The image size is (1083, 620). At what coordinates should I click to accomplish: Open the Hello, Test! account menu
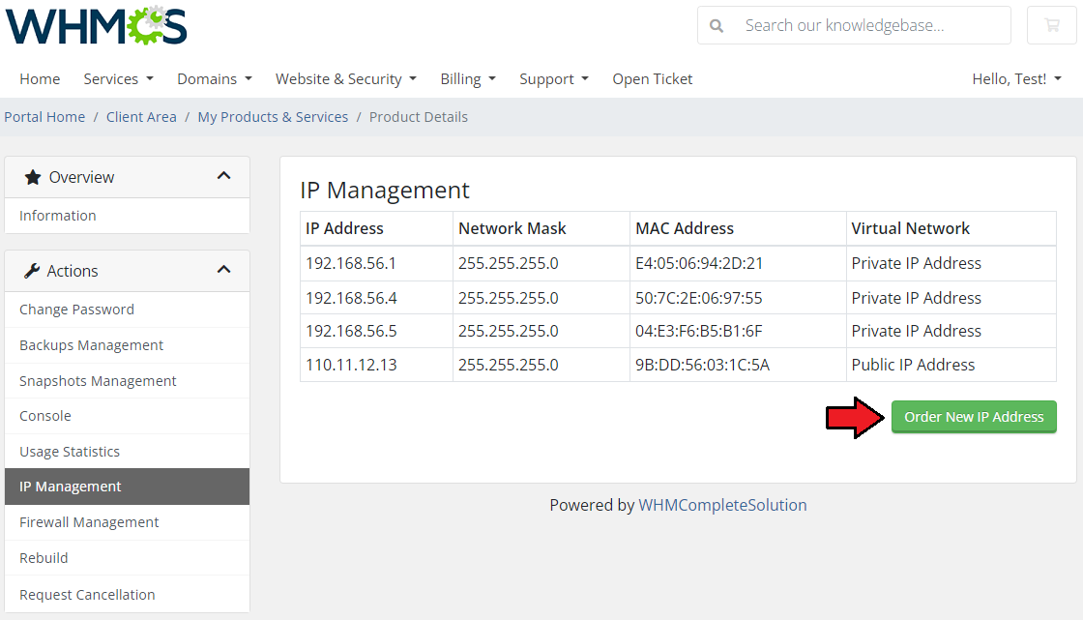point(1016,78)
